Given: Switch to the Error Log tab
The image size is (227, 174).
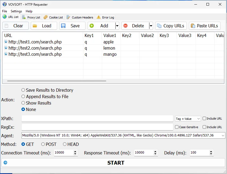Looking at the screenshot, I should tap(105, 17).
